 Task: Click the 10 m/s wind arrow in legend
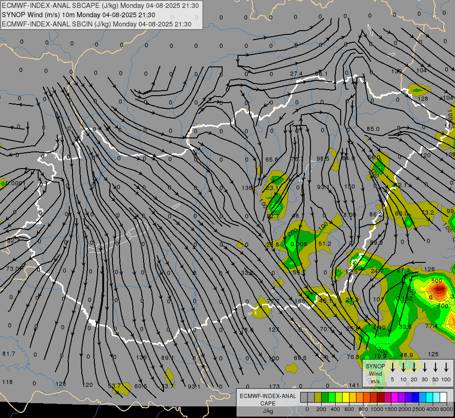(403, 367)
